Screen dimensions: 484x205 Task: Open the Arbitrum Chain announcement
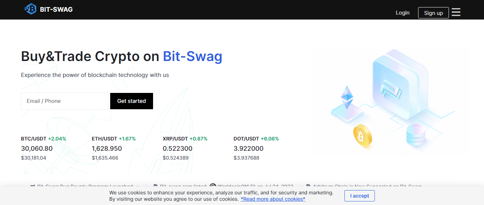click(367, 186)
